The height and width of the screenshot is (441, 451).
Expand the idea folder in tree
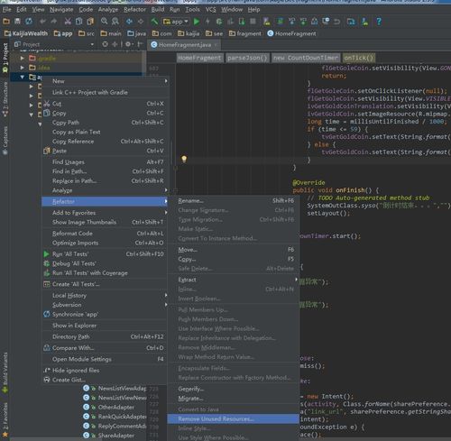[x=23, y=68]
